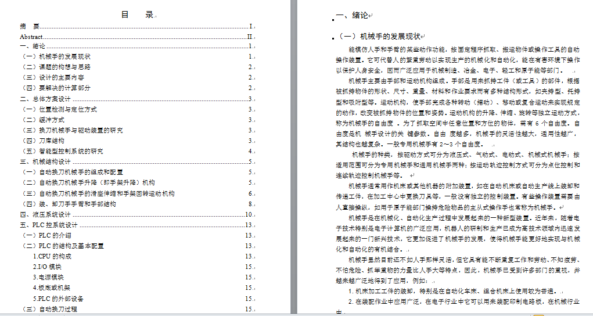Click contents entry（四）要解决的计算部分
The width and height of the screenshot is (593, 316).
(x=137, y=88)
